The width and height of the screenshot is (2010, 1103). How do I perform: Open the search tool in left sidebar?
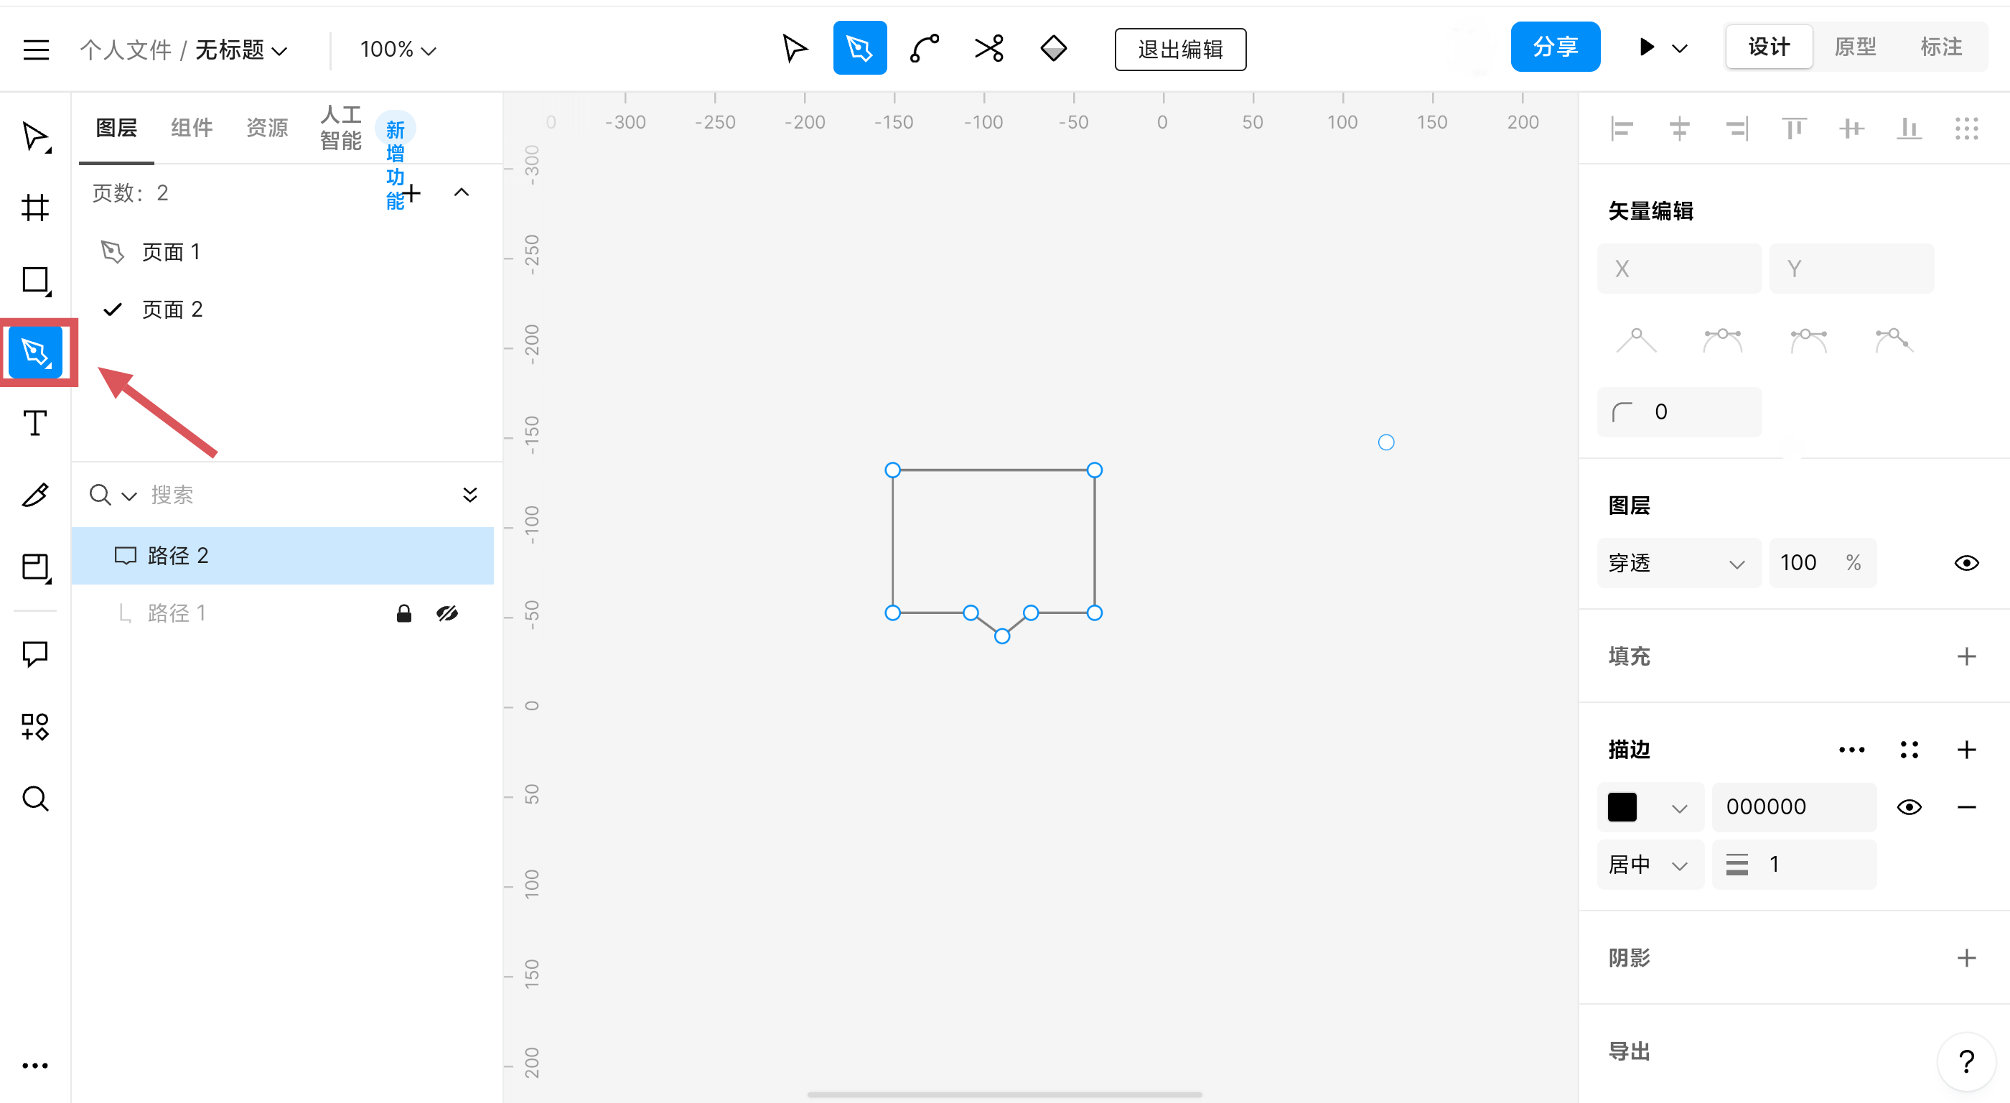(x=36, y=798)
